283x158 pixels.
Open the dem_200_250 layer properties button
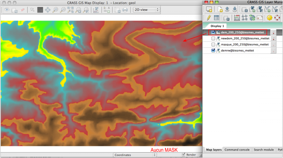pyautogui.click(x=273, y=33)
